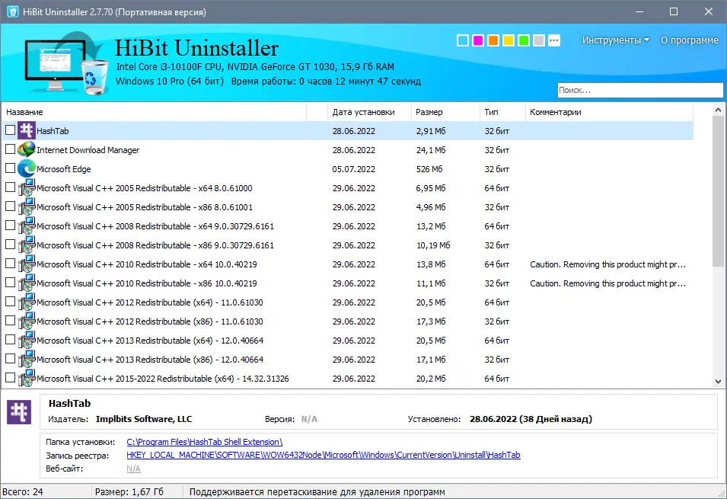Tick checkbox for Visual C++ 2010 x64
This screenshot has height=499, width=727.
[x=10, y=263]
